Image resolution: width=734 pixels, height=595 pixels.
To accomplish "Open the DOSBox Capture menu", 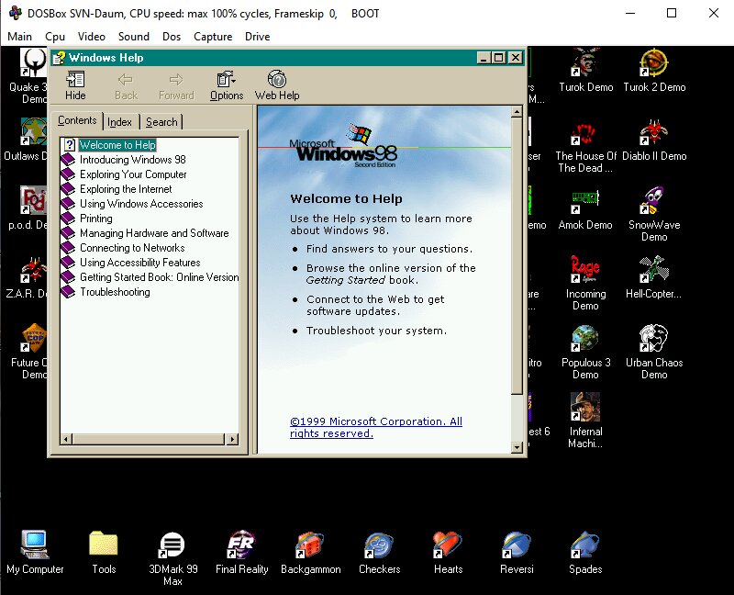I will (x=213, y=37).
